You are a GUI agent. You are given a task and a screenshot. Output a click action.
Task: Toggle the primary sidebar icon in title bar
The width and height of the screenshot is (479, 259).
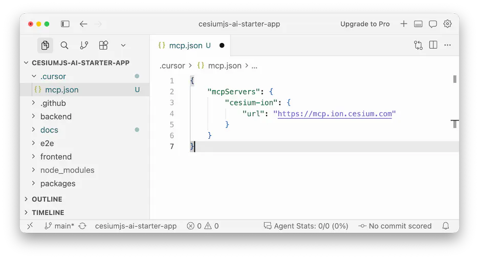pyautogui.click(x=65, y=24)
